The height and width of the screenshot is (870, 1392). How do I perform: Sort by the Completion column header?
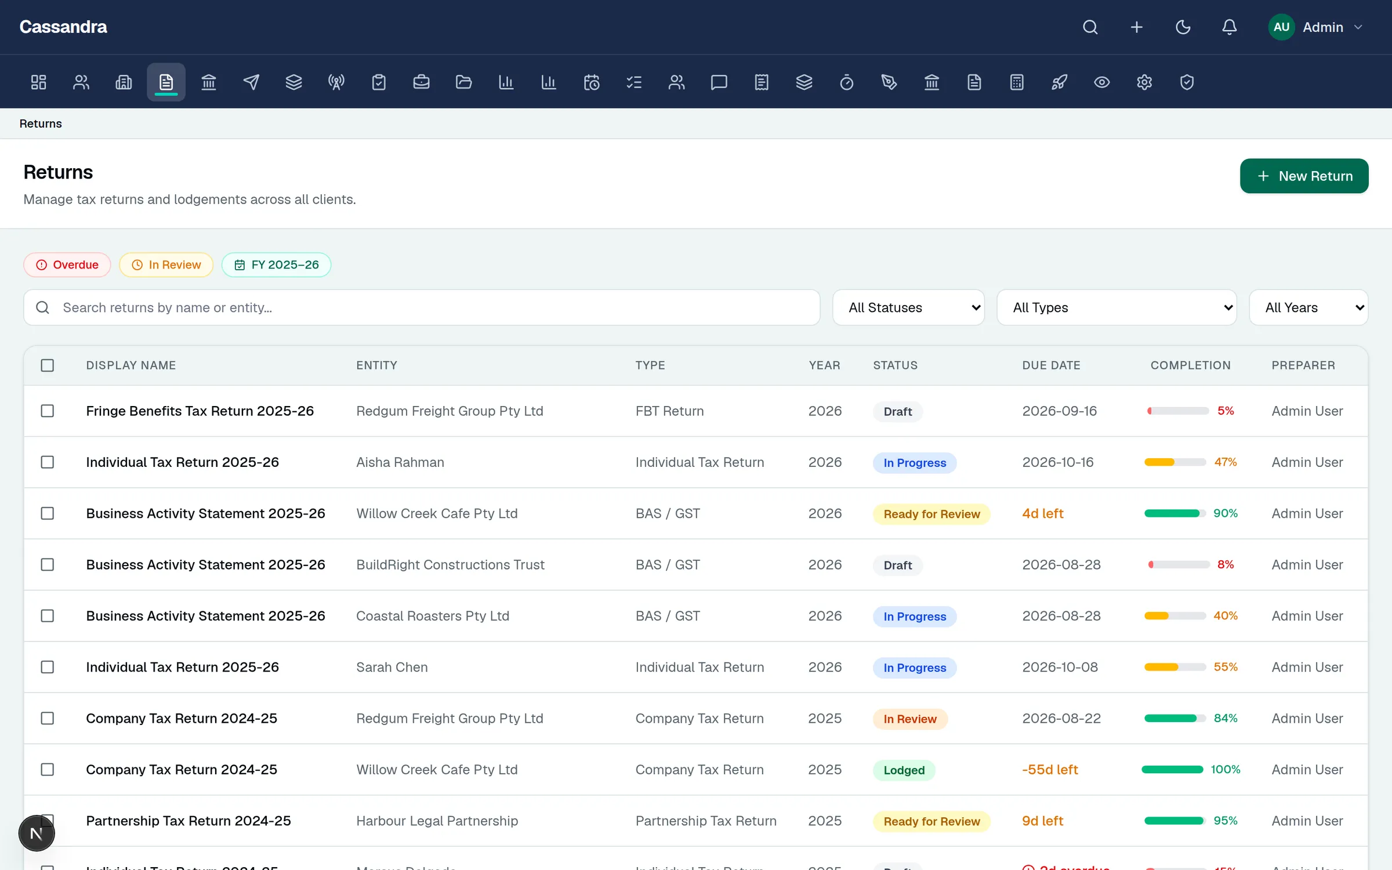pyautogui.click(x=1191, y=365)
